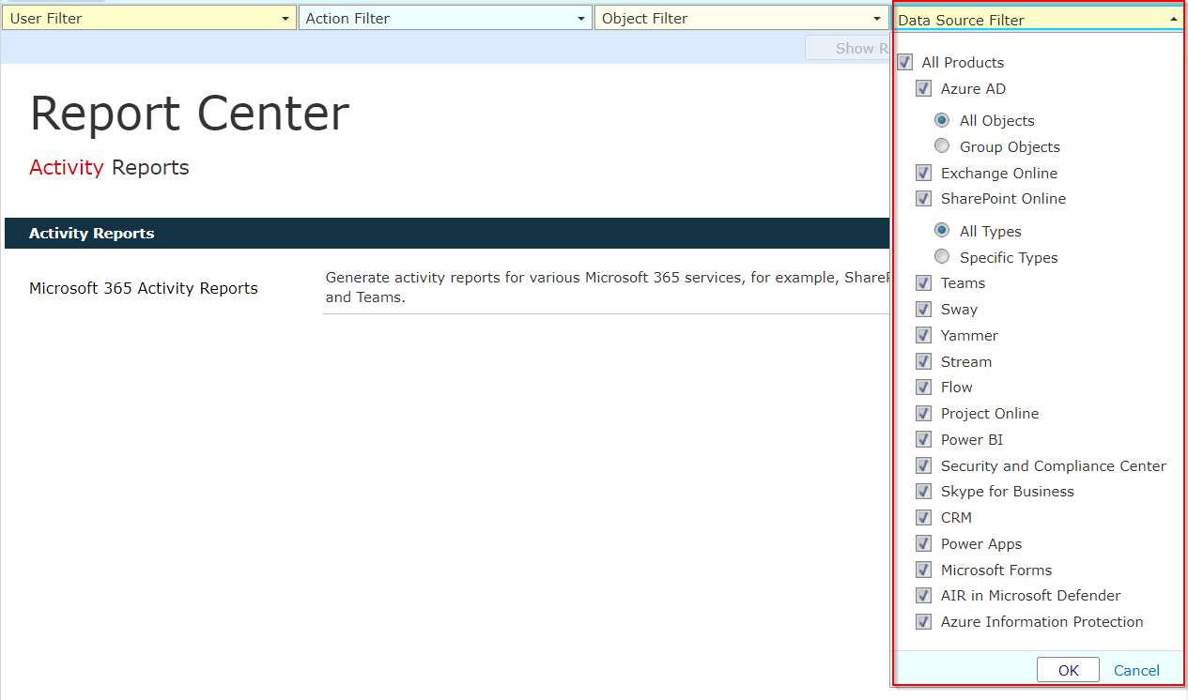
Task: Expand the Object Filter dropdown
Action: [877, 18]
